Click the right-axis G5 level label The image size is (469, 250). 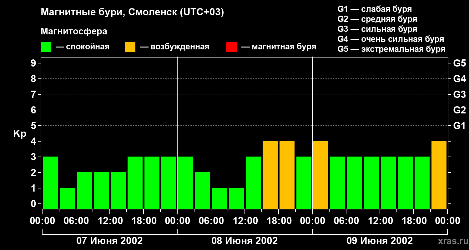click(459, 63)
